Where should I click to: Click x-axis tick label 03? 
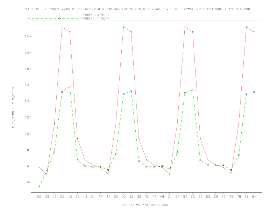coord(47,197)
